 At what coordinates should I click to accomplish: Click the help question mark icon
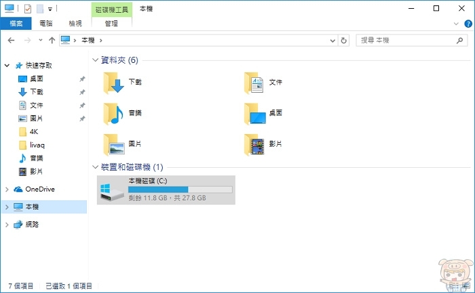468,24
